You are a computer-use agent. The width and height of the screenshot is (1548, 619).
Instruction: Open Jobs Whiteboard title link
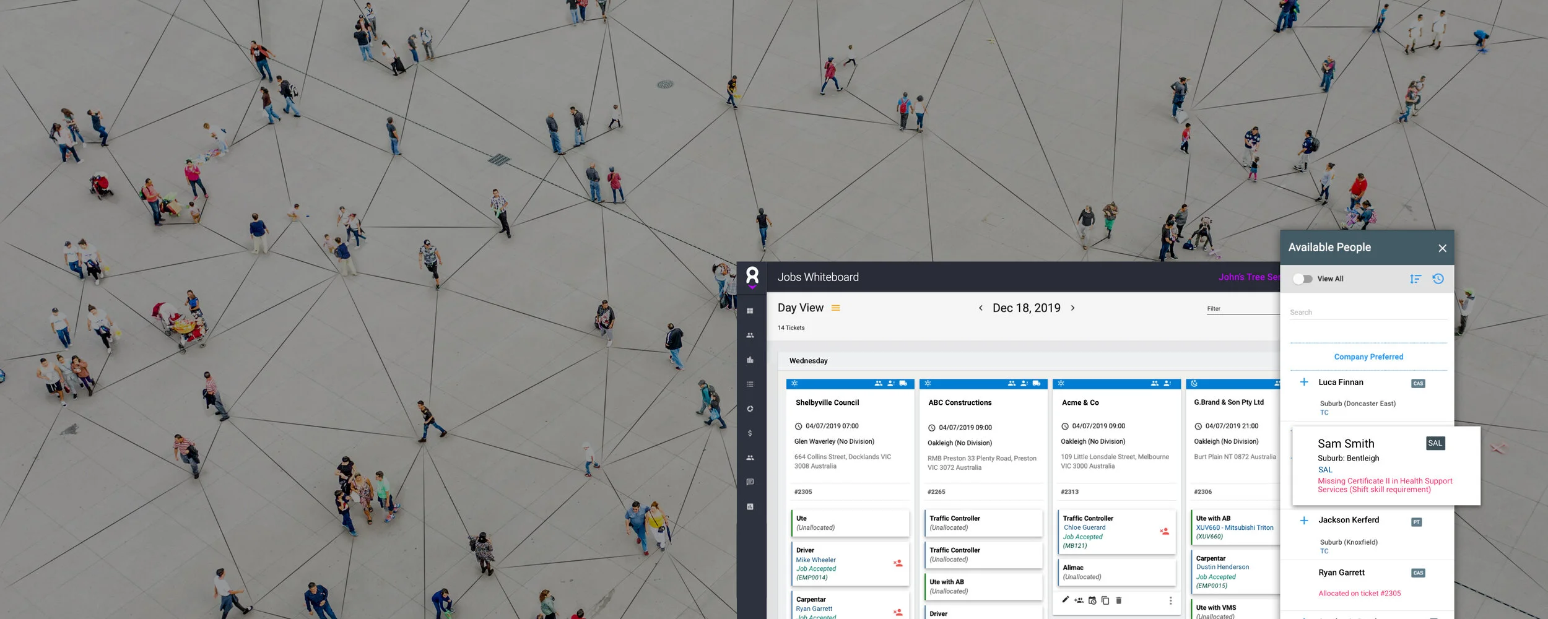click(x=819, y=277)
